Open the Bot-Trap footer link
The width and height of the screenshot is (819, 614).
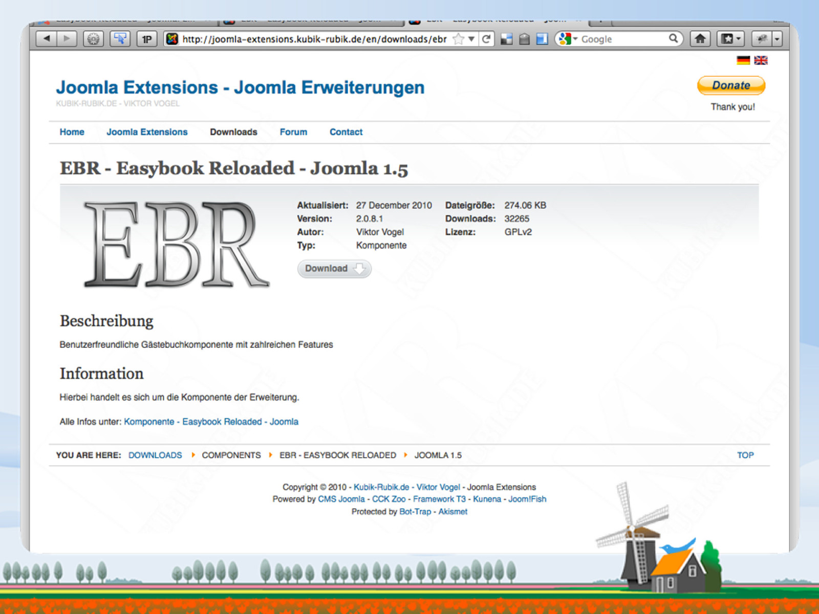[415, 511]
